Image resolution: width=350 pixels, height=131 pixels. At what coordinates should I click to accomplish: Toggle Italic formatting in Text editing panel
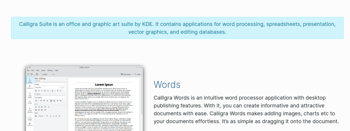[39, 91]
